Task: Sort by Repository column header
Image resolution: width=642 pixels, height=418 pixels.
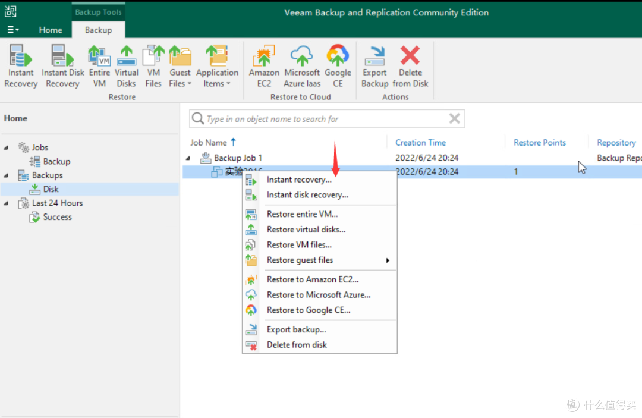Action: pyautogui.click(x=616, y=143)
